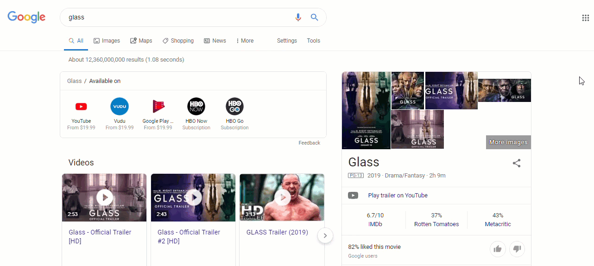Choose the HBO Go subscription icon
Viewport: 594px width, 266px height.
click(x=234, y=107)
